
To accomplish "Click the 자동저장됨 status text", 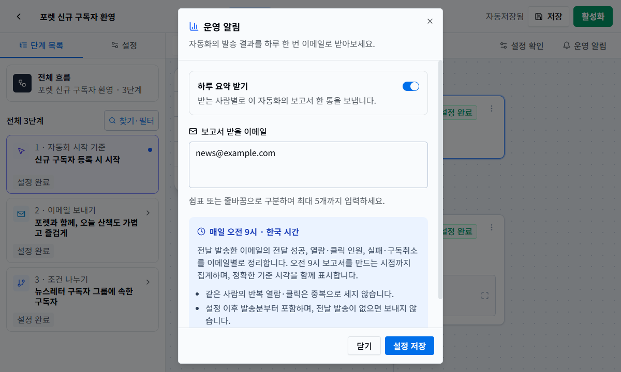I will point(505,17).
